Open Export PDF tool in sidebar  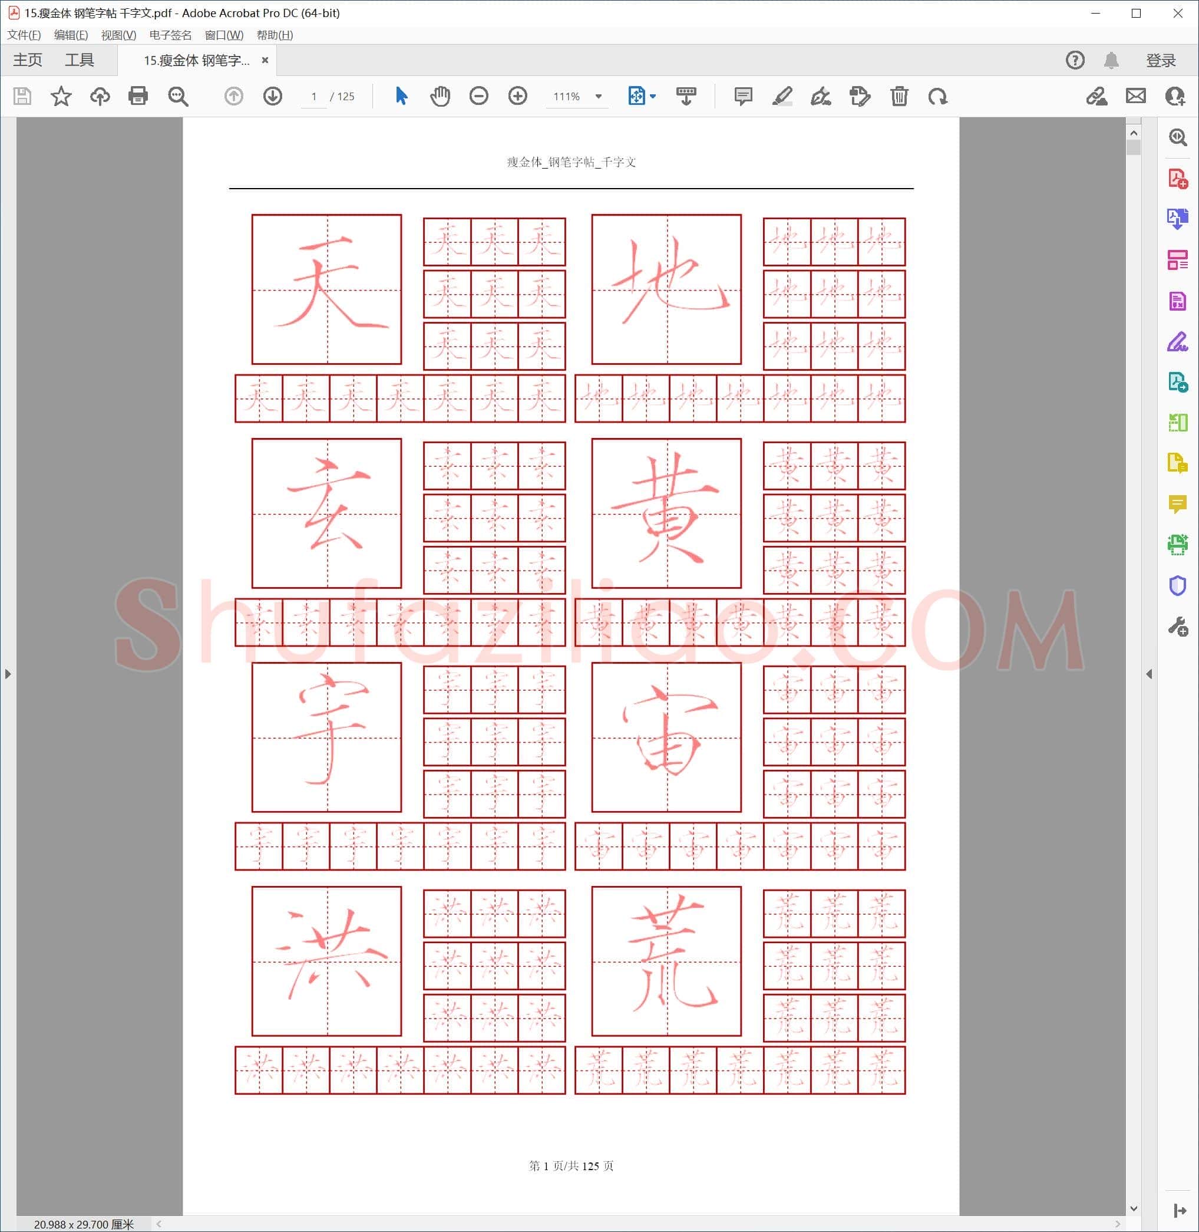(1178, 219)
